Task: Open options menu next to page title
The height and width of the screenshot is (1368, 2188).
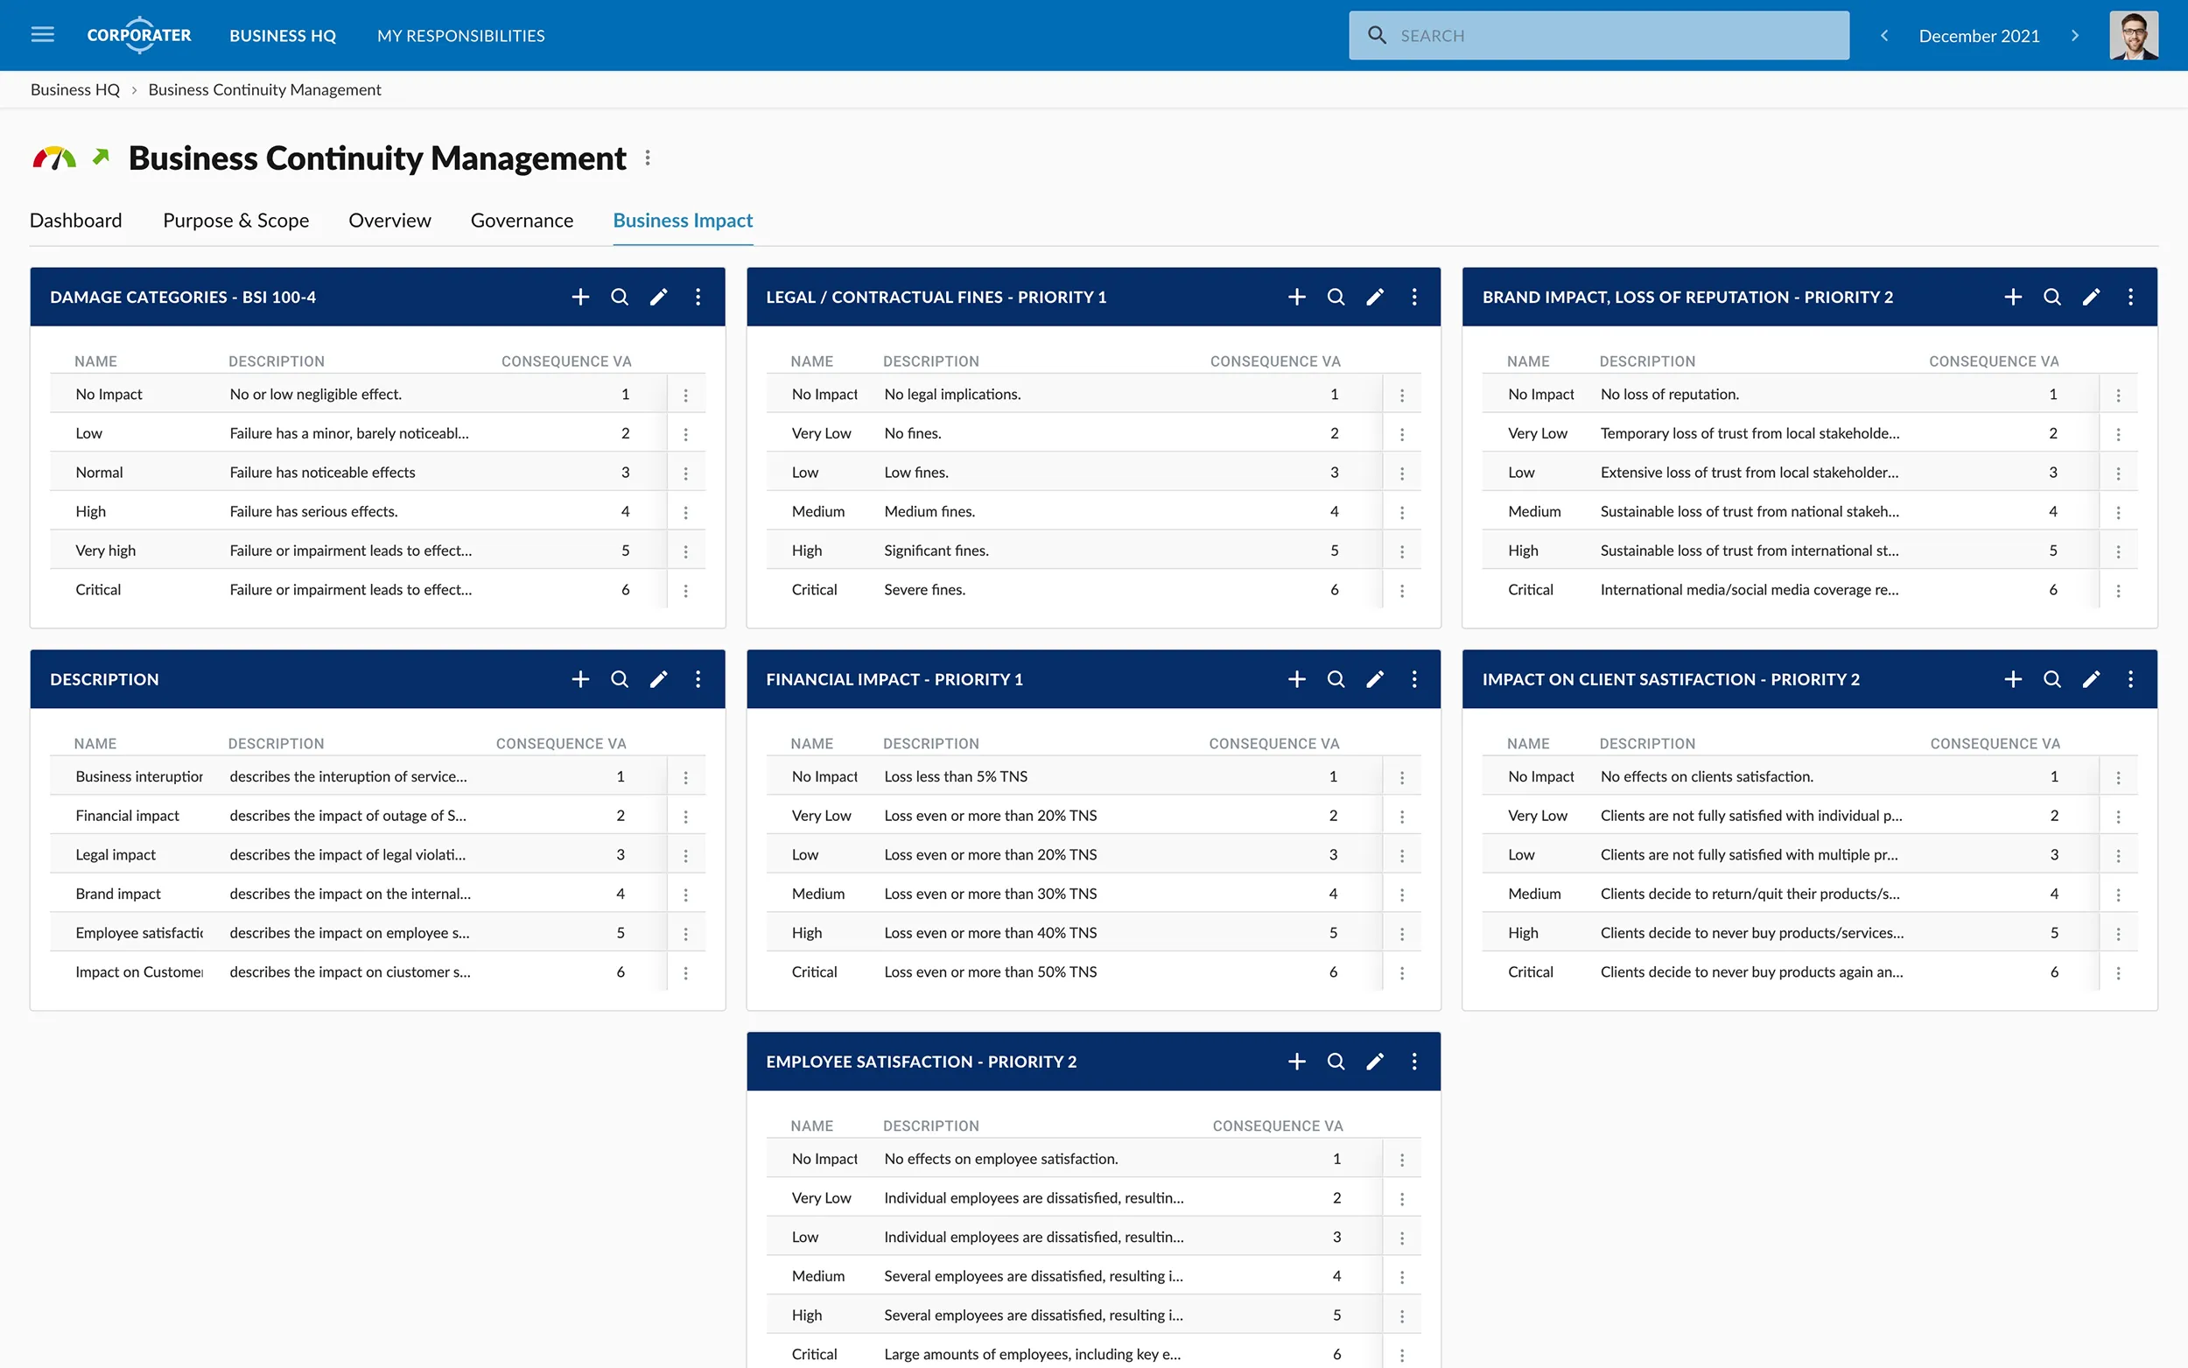Action: click(x=648, y=158)
